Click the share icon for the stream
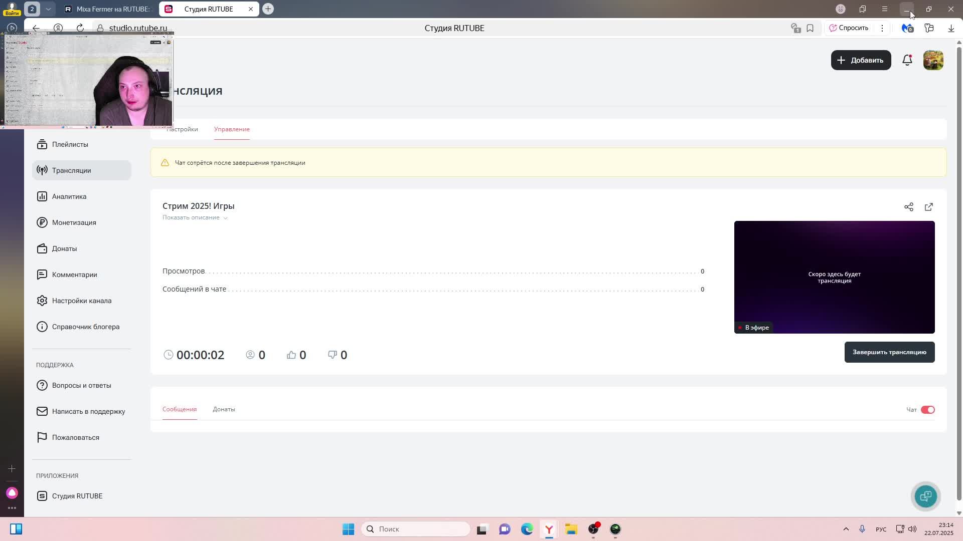Viewport: 963px width, 541px height. click(908, 207)
